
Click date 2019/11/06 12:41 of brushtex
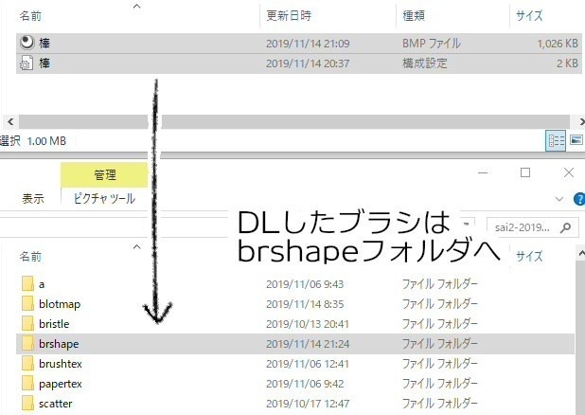308,364
